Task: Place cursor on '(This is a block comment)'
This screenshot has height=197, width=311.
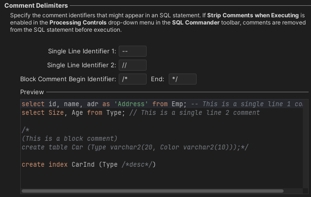Action: (x=69, y=139)
